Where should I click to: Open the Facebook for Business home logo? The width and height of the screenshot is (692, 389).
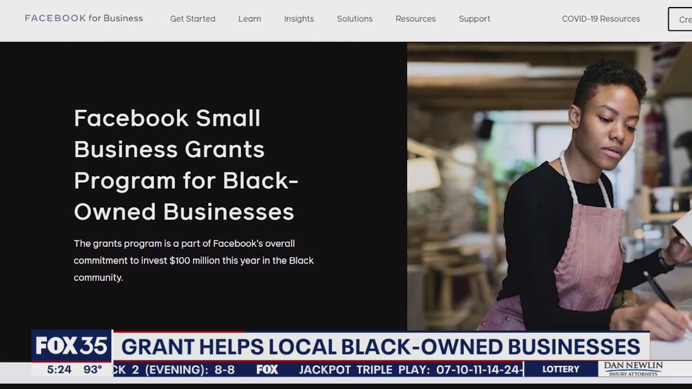pos(84,18)
